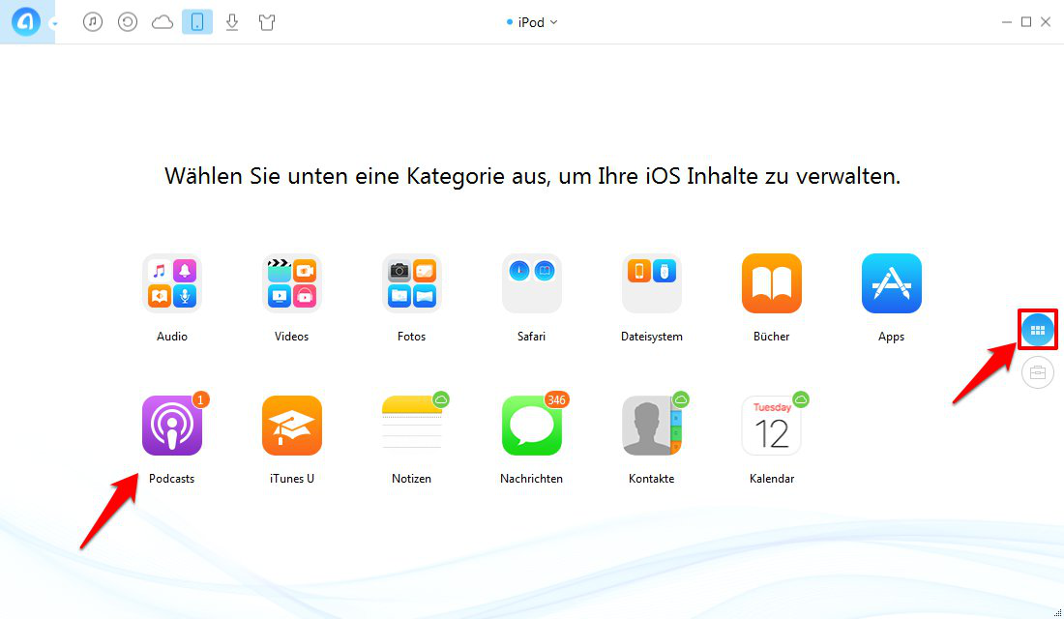
Task: Expand the iPod device dropdown
Action: (533, 22)
